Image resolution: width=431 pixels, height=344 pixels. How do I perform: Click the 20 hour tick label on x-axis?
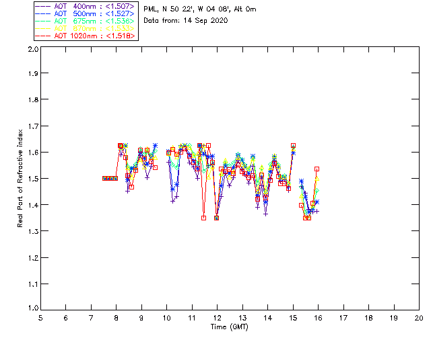[x=419, y=318]
